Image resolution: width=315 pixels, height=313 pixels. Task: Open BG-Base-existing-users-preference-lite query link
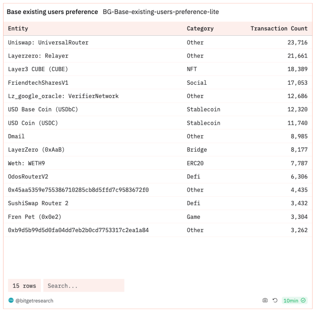coord(161,12)
